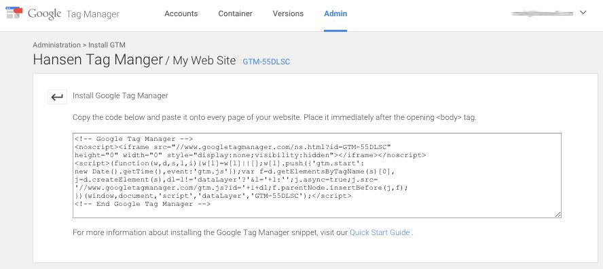Click the My Web Site container name
The image size is (603, 269).
tap(204, 60)
